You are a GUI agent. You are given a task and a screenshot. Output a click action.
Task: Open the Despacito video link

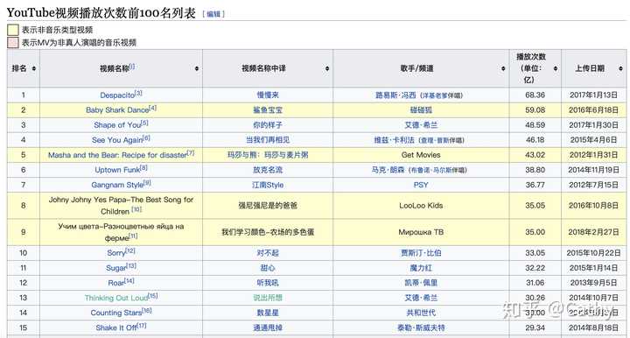coord(117,95)
